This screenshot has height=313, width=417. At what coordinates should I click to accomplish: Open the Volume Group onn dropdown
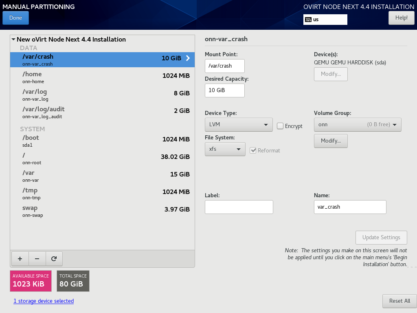pyautogui.click(x=358, y=125)
